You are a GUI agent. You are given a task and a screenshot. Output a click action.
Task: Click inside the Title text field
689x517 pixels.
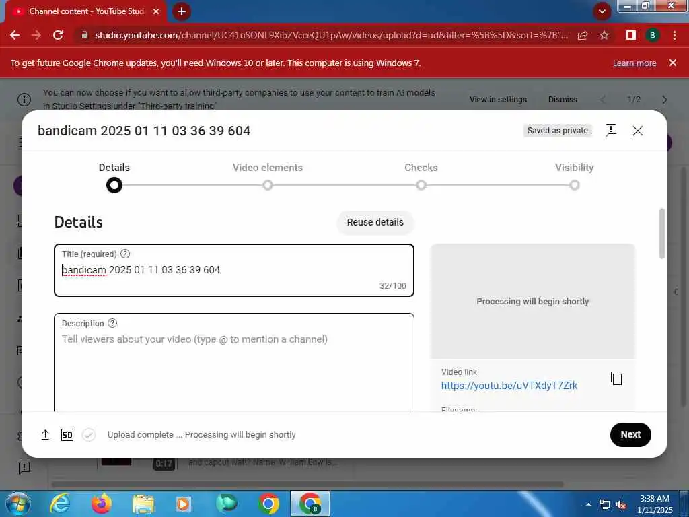tap(233, 271)
